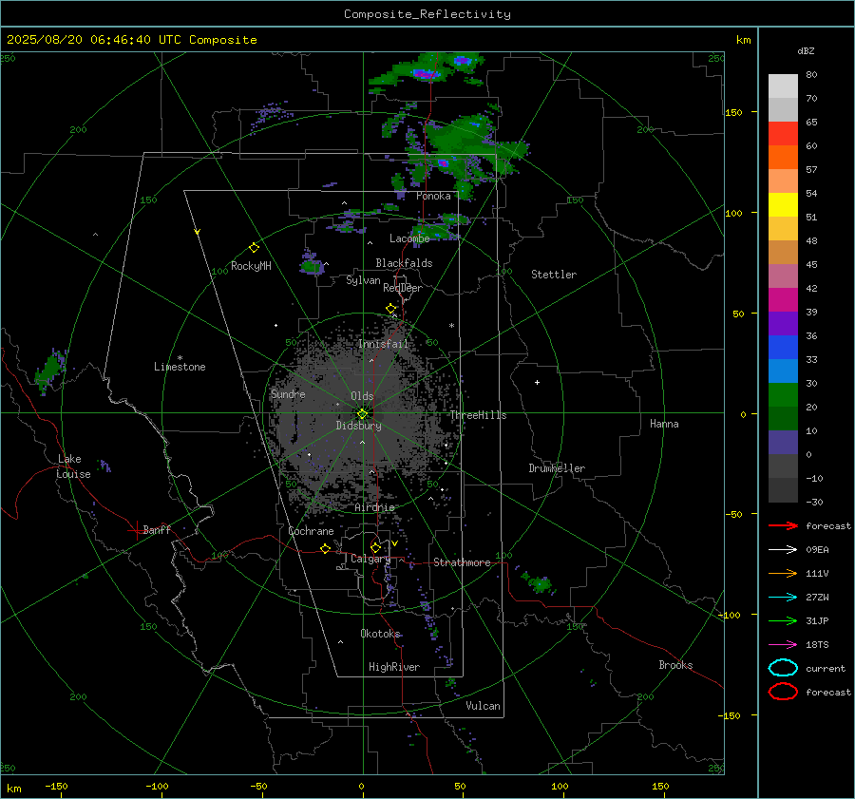Pick the bright green dBZ legend swatch

pos(783,395)
